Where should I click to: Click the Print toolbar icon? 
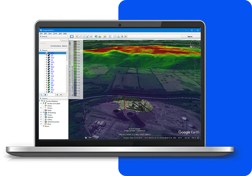118,36
